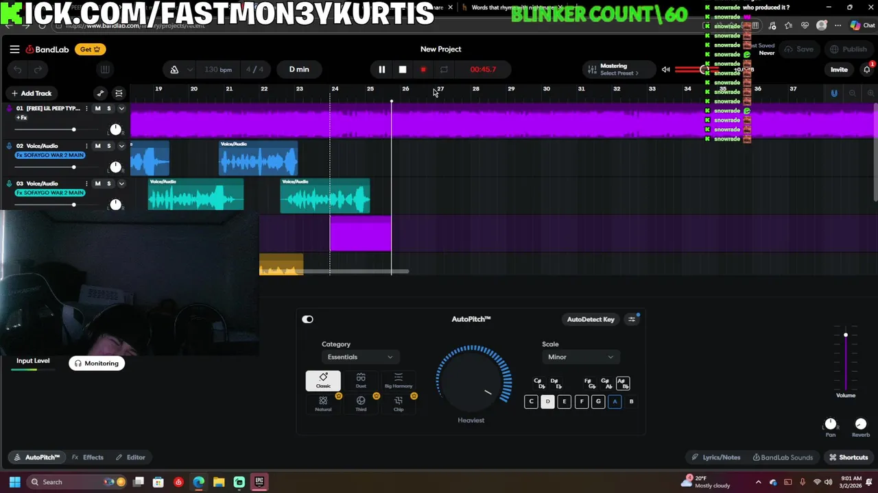Toggle the snap magnet icon
The width and height of the screenshot is (878, 493).
pos(834,93)
